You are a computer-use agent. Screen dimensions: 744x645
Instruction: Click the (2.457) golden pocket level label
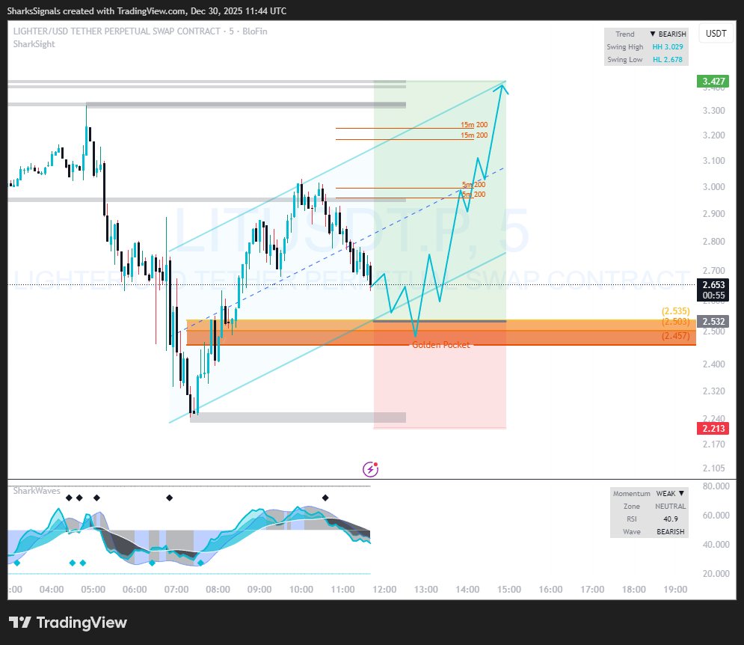[676, 336]
